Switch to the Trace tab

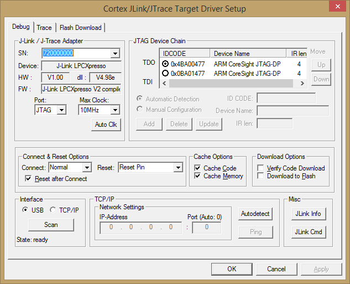pos(44,27)
